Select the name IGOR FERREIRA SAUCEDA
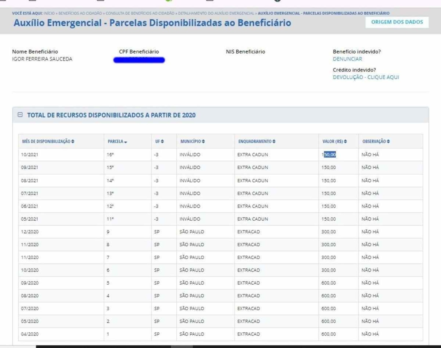 (x=42, y=59)
